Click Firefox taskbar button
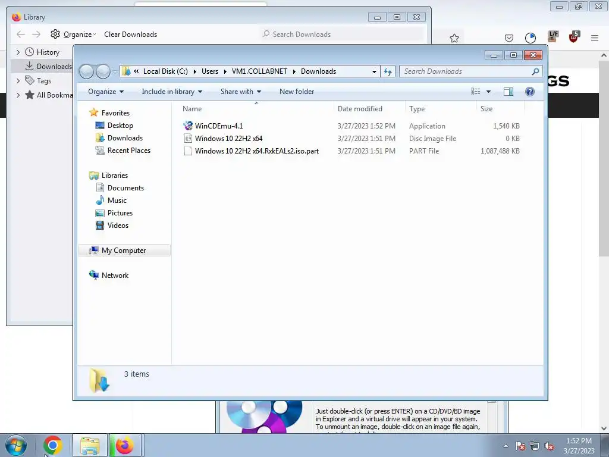The image size is (609, 457). (x=125, y=445)
